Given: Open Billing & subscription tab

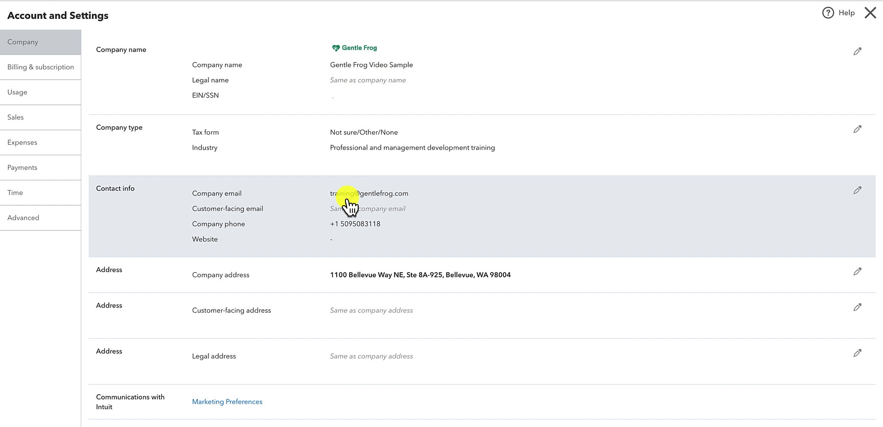Looking at the screenshot, I should point(40,67).
